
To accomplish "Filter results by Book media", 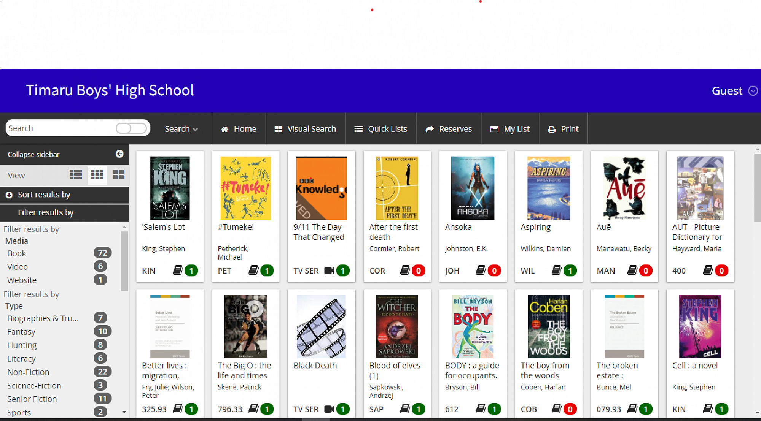I will tap(17, 253).
